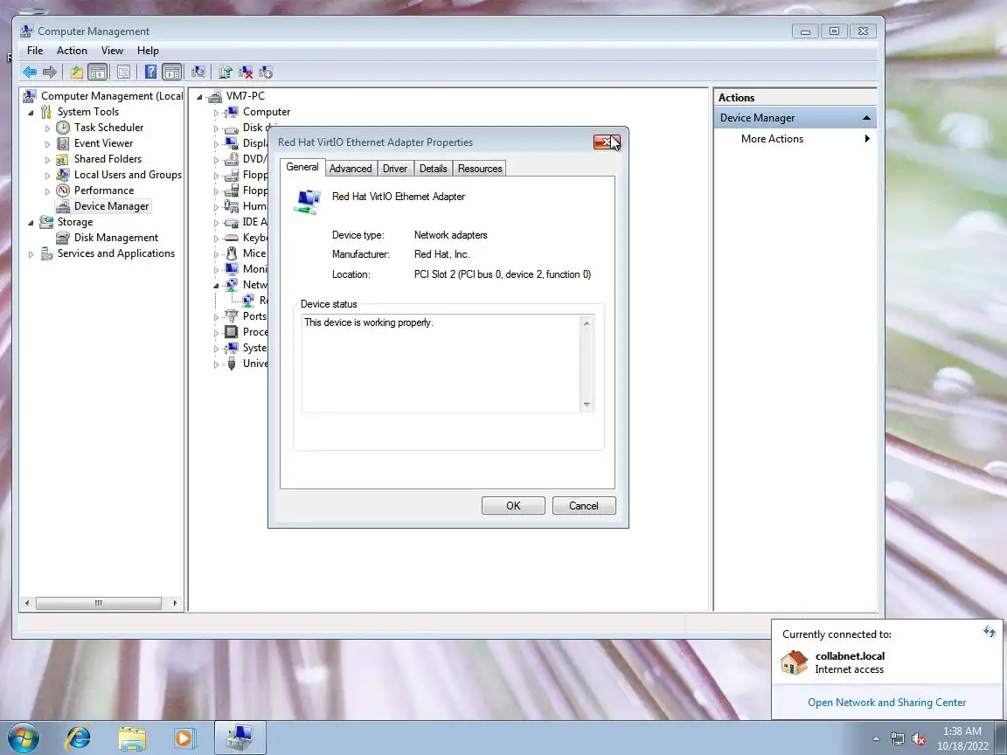
Task: Expand More Actions submenu arrow
Action: [x=867, y=139]
